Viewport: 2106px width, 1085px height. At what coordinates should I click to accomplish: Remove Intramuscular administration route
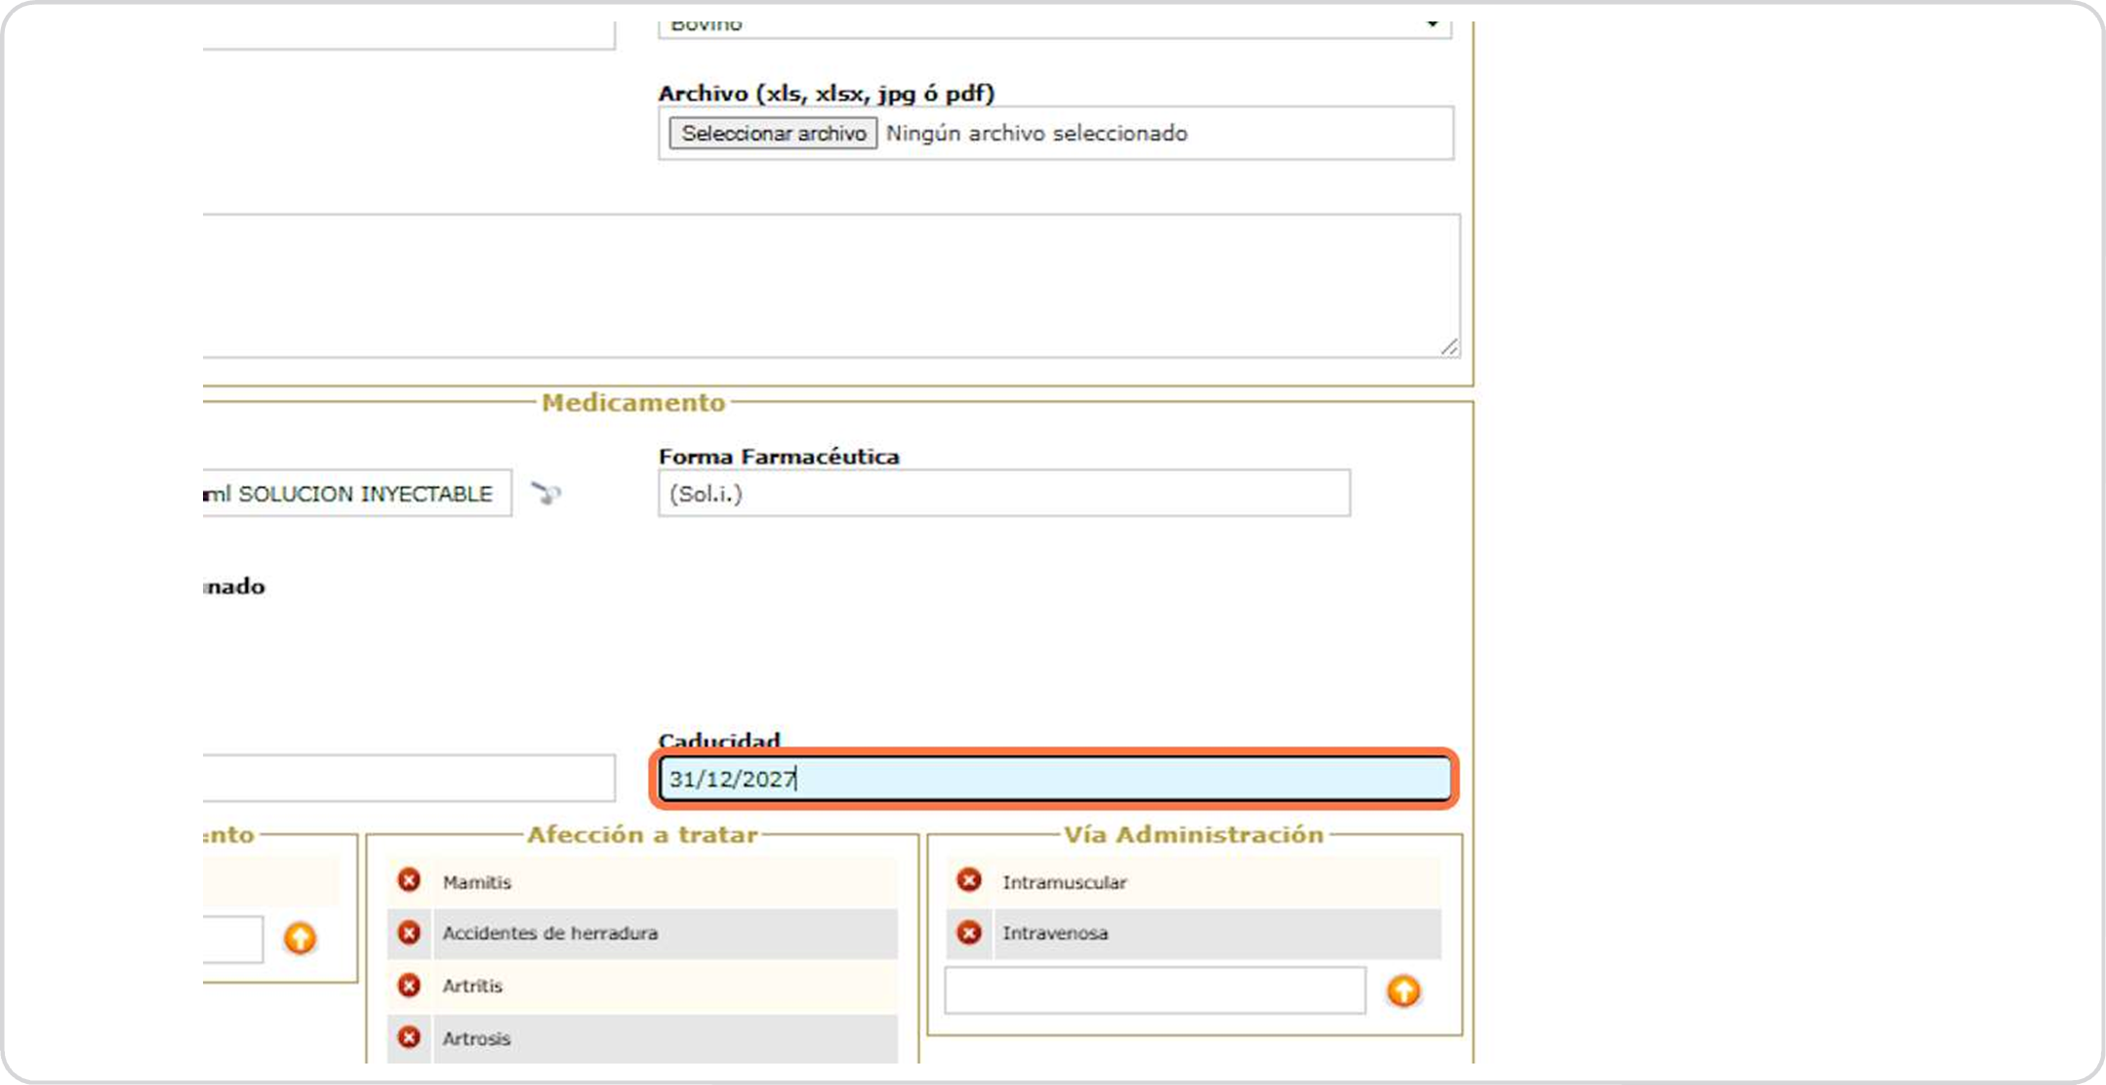coord(969,881)
